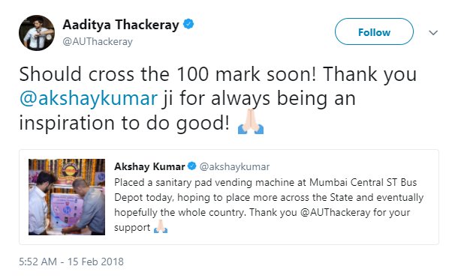Select the @AUThackeray handle under the name
The height and width of the screenshot is (278, 458).
tap(98, 42)
